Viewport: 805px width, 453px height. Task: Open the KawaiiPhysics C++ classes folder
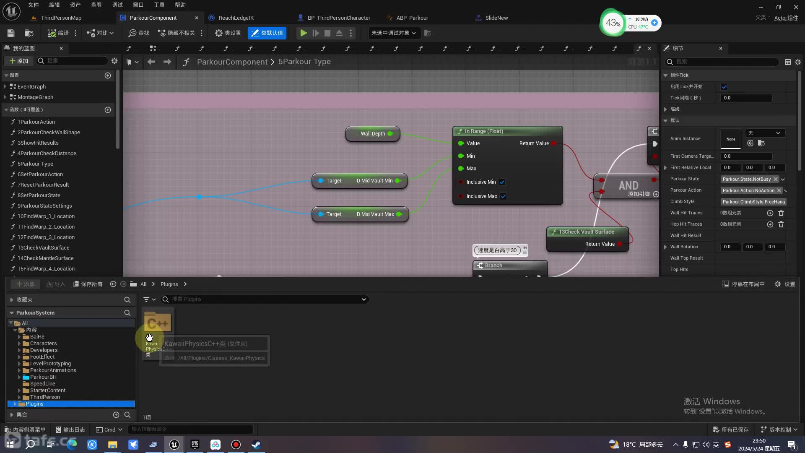[x=158, y=333]
